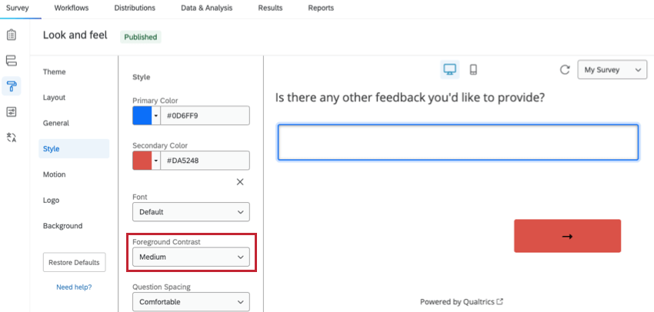Viewport: 654px width, 312px height.
Task: Click the refresh preview icon
Action: [565, 70]
